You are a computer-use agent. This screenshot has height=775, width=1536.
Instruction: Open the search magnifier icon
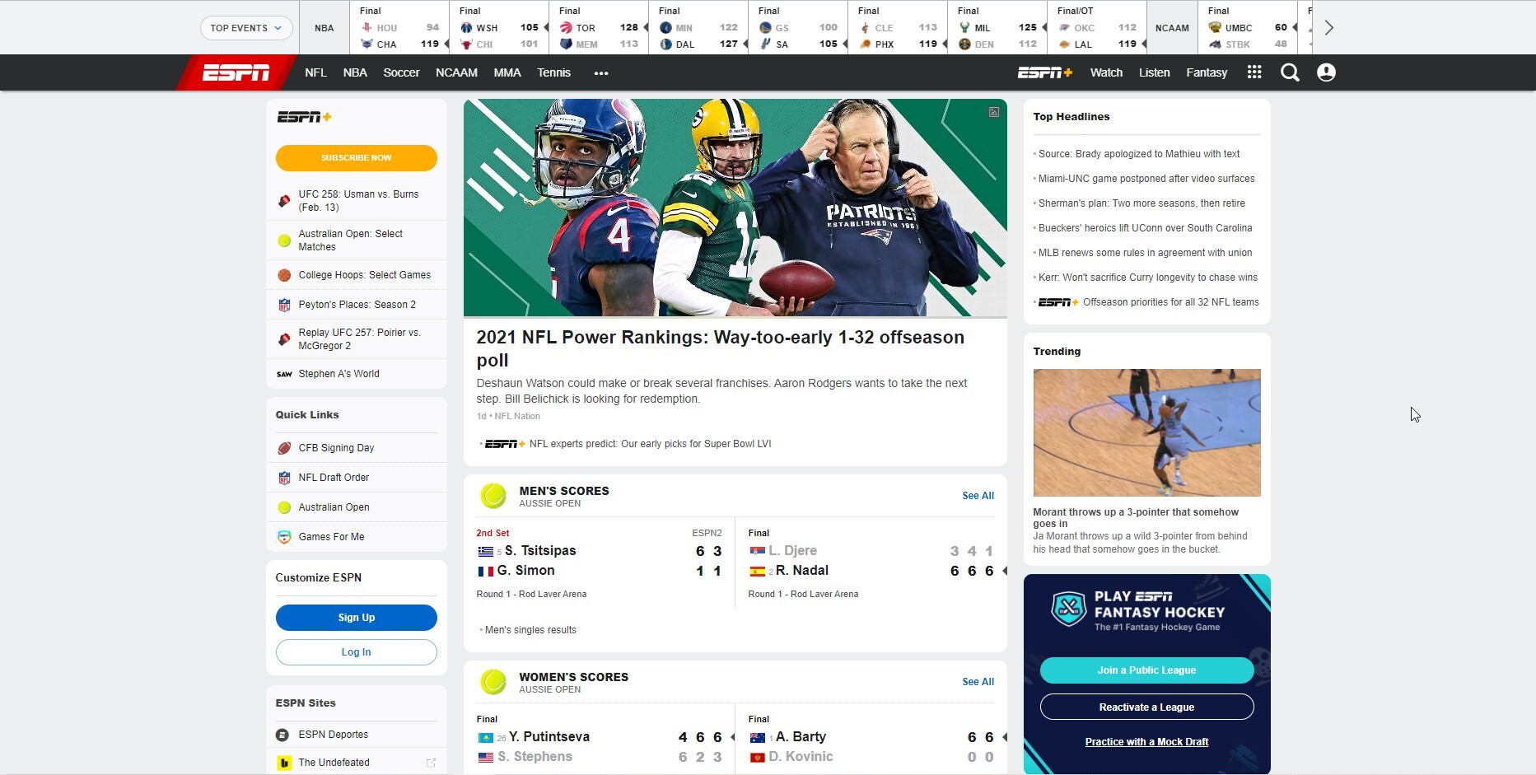1290,72
